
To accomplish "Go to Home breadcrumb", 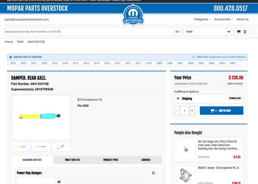I will [x=9, y=42].
